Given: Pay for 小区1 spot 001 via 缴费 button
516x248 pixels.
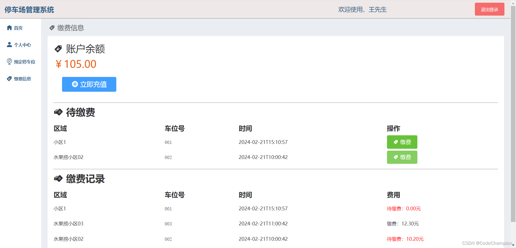Looking at the screenshot, I should pyautogui.click(x=402, y=142).
